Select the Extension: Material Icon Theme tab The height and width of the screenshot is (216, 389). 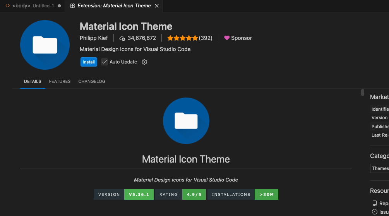(x=114, y=6)
